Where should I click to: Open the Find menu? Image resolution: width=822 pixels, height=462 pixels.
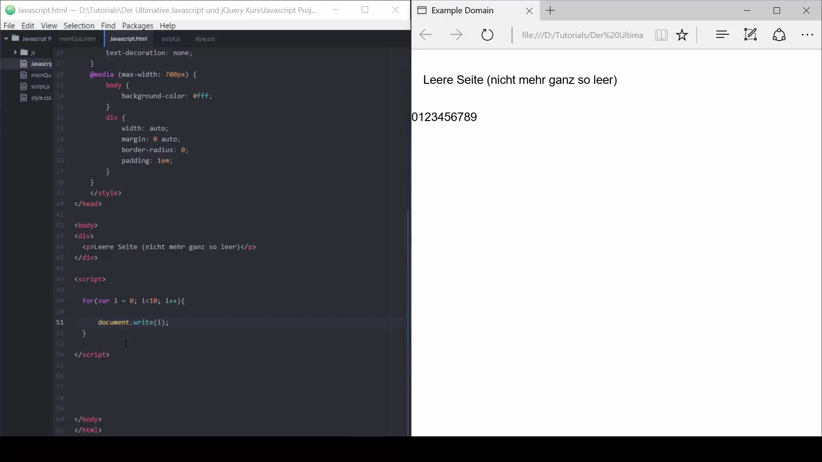[108, 26]
